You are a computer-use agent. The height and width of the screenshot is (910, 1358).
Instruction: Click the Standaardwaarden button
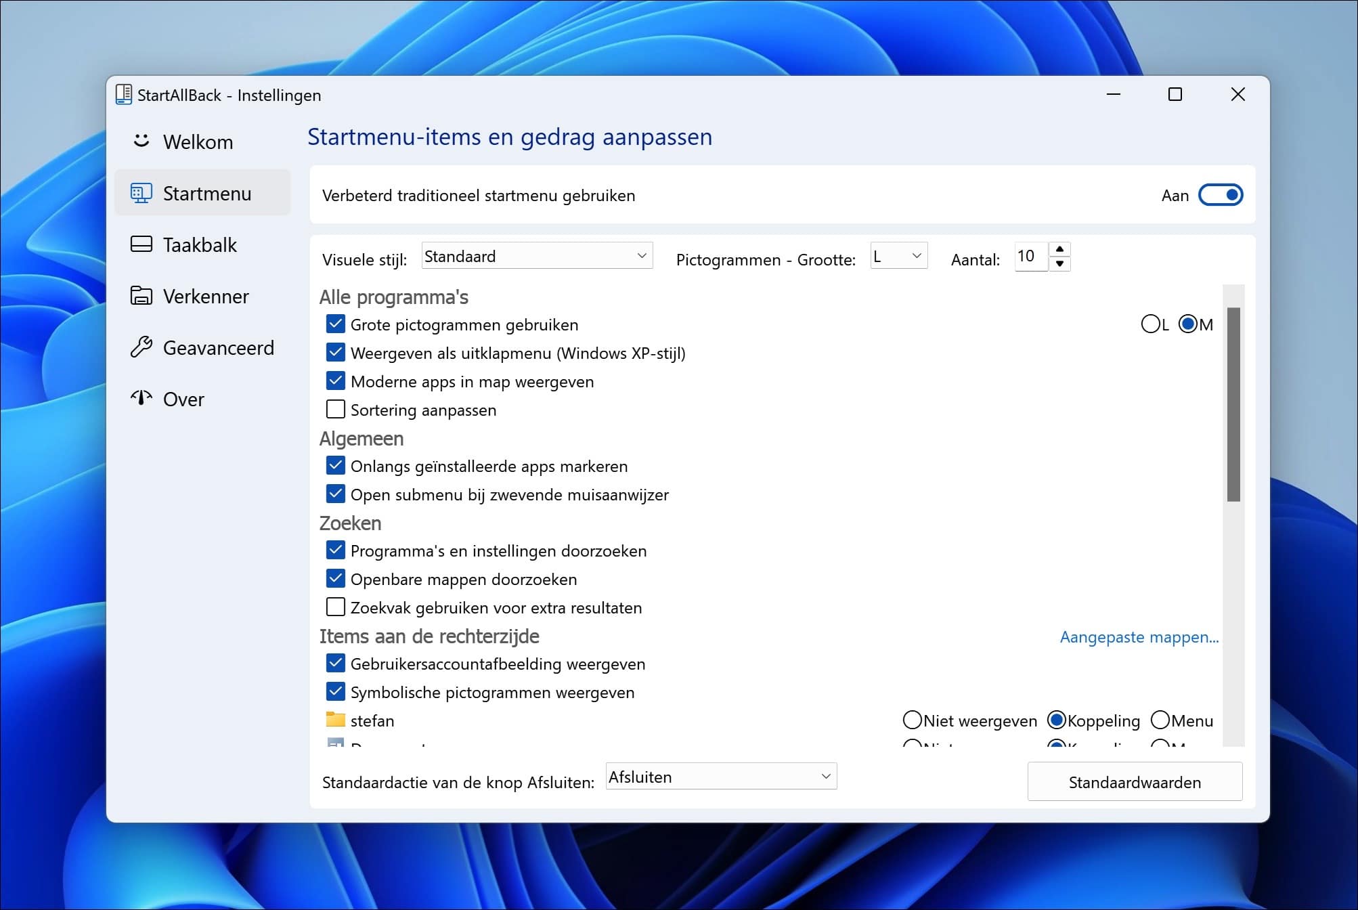1134,782
